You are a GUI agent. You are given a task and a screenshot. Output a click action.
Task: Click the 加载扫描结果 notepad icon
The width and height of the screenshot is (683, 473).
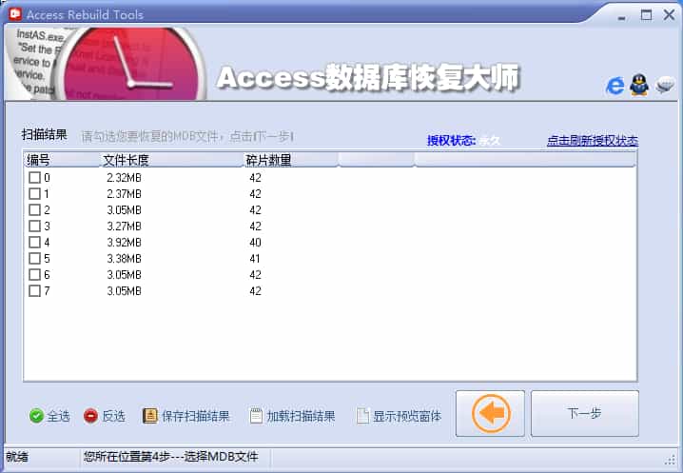pyautogui.click(x=256, y=416)
